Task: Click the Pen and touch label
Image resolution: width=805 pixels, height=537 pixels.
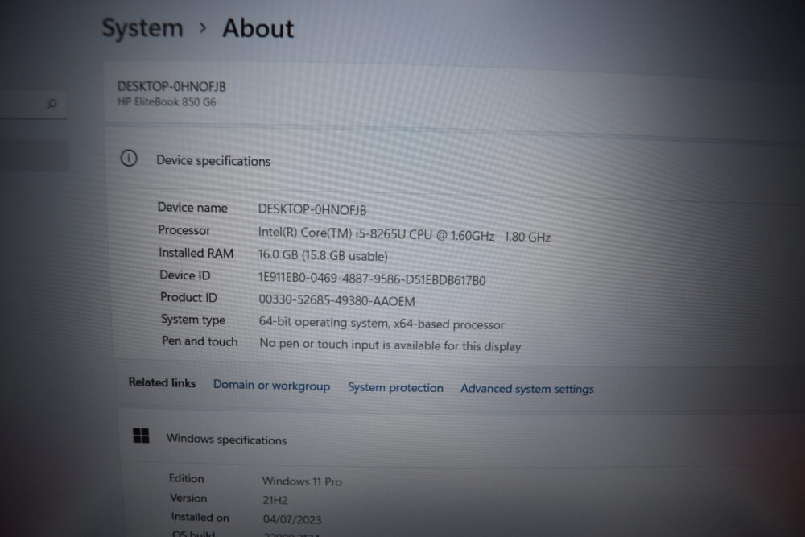Action: pos(200,341)
